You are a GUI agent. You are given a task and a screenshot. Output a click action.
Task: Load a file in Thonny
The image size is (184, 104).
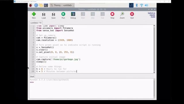44,15
